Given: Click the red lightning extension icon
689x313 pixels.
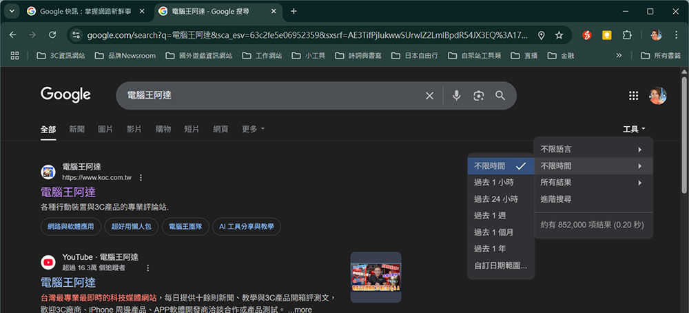Looking at the screenshot, I should tap(587, 35).
